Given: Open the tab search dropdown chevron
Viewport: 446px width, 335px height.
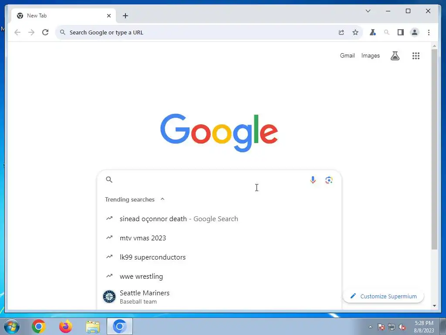Looking at the screenshot, I should point(368,11).
